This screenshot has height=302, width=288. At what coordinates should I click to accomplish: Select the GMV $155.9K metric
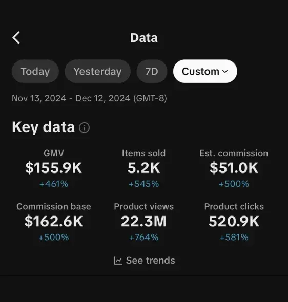point(54,168)
